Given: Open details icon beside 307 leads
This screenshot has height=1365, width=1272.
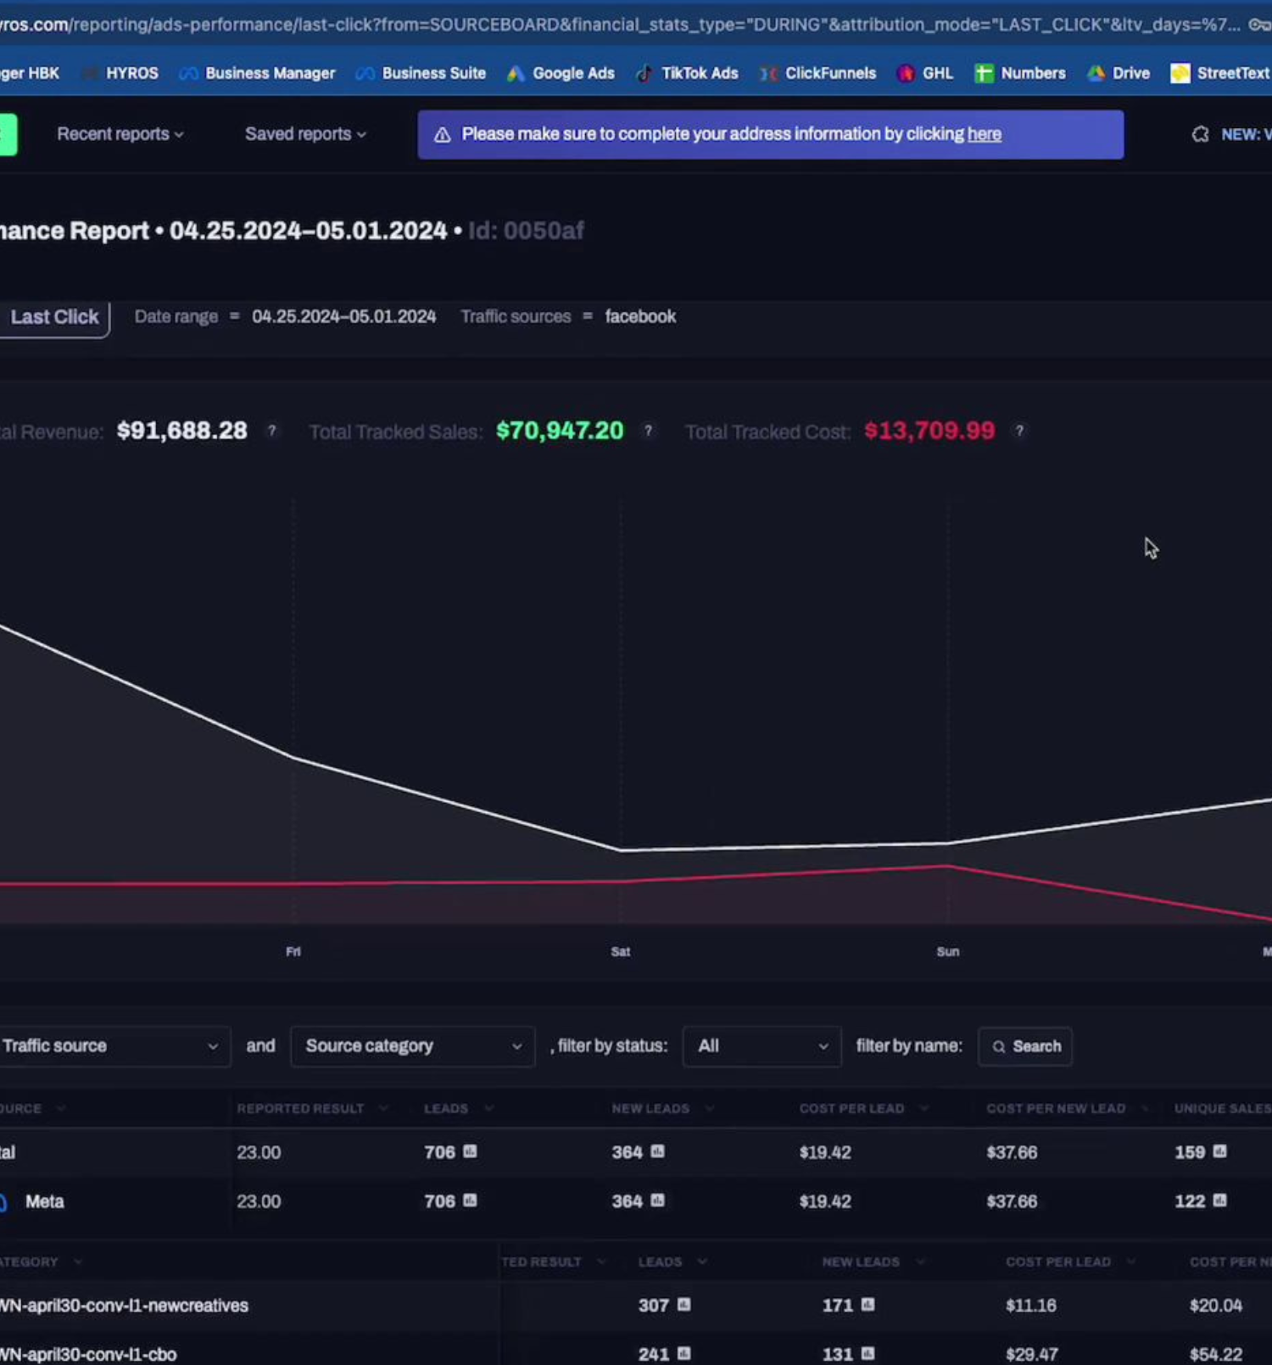Looking at the screenshot, I should click(x=683, y=1304).
